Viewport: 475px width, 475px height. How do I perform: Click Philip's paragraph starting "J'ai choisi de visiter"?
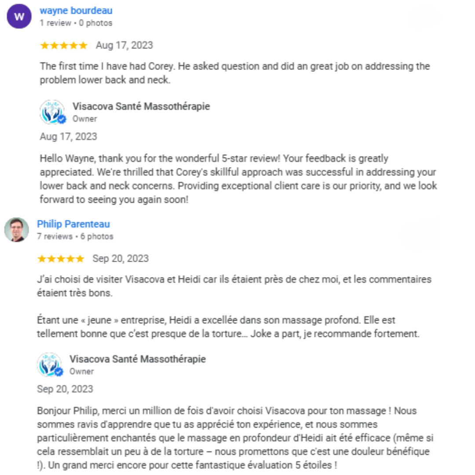[234, 286]
